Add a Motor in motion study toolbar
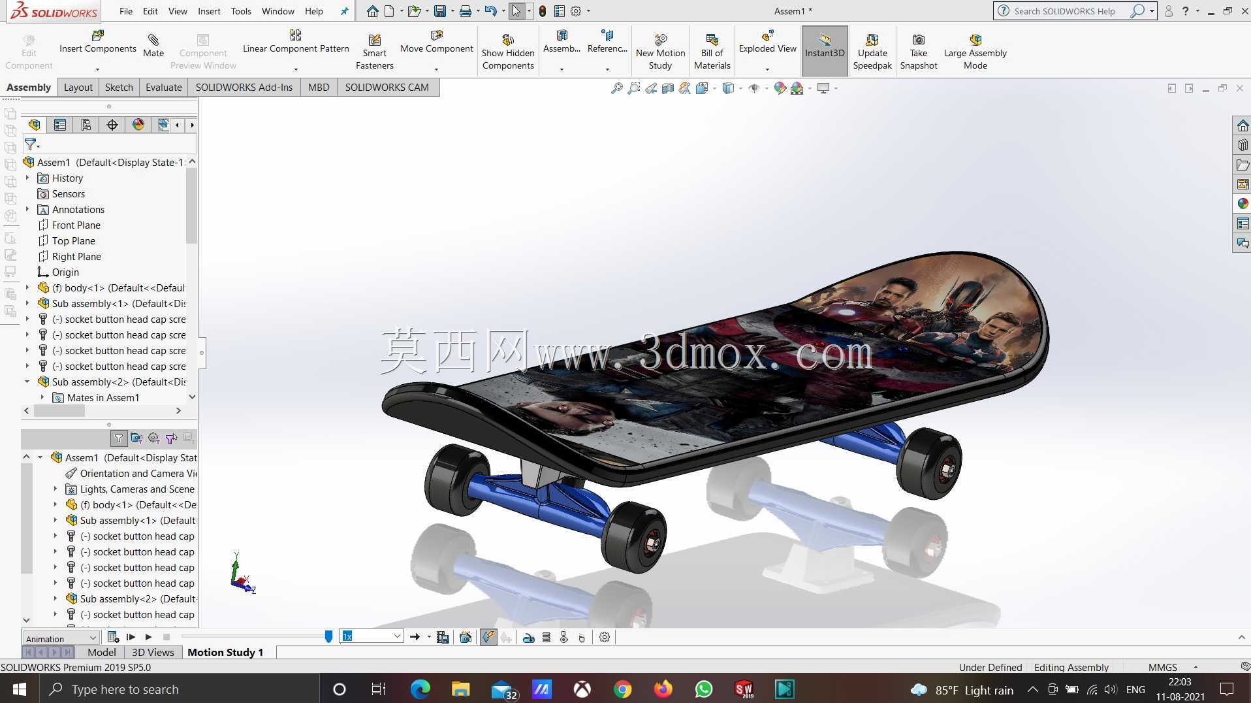The height and width of the screenshot is (703, 1251). tap(529, 637)
